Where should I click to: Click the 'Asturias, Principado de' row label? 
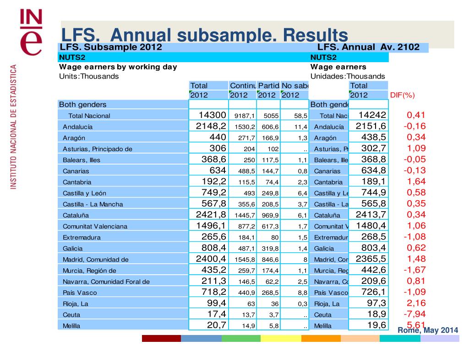98,149
